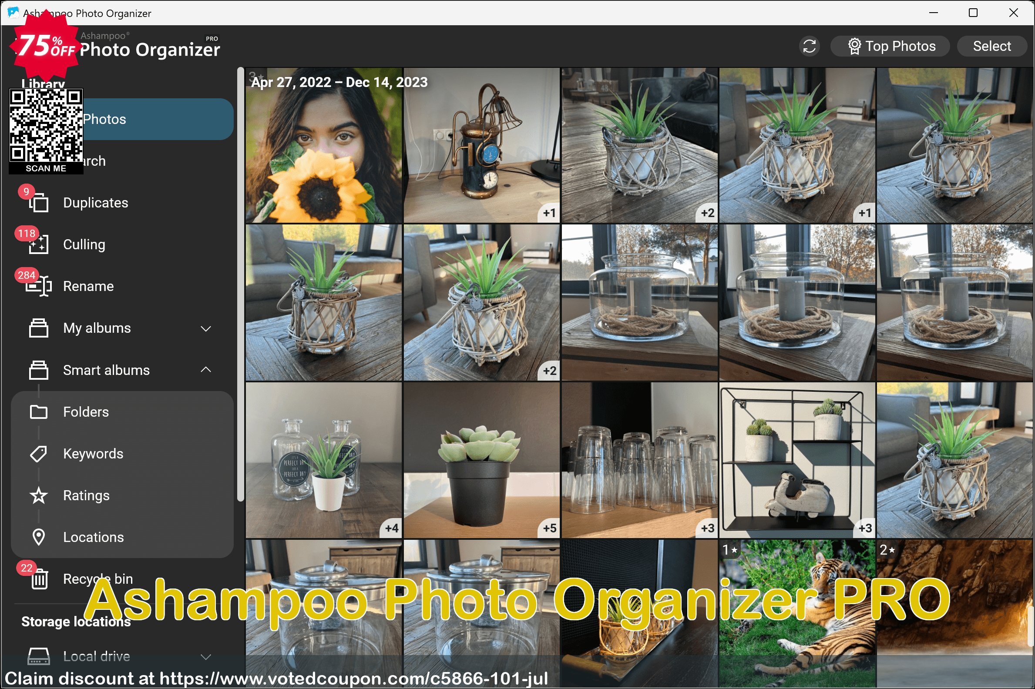1035x689 pixels.
Task: Click the Storage locations heading
Action: (x=76, y=622)
